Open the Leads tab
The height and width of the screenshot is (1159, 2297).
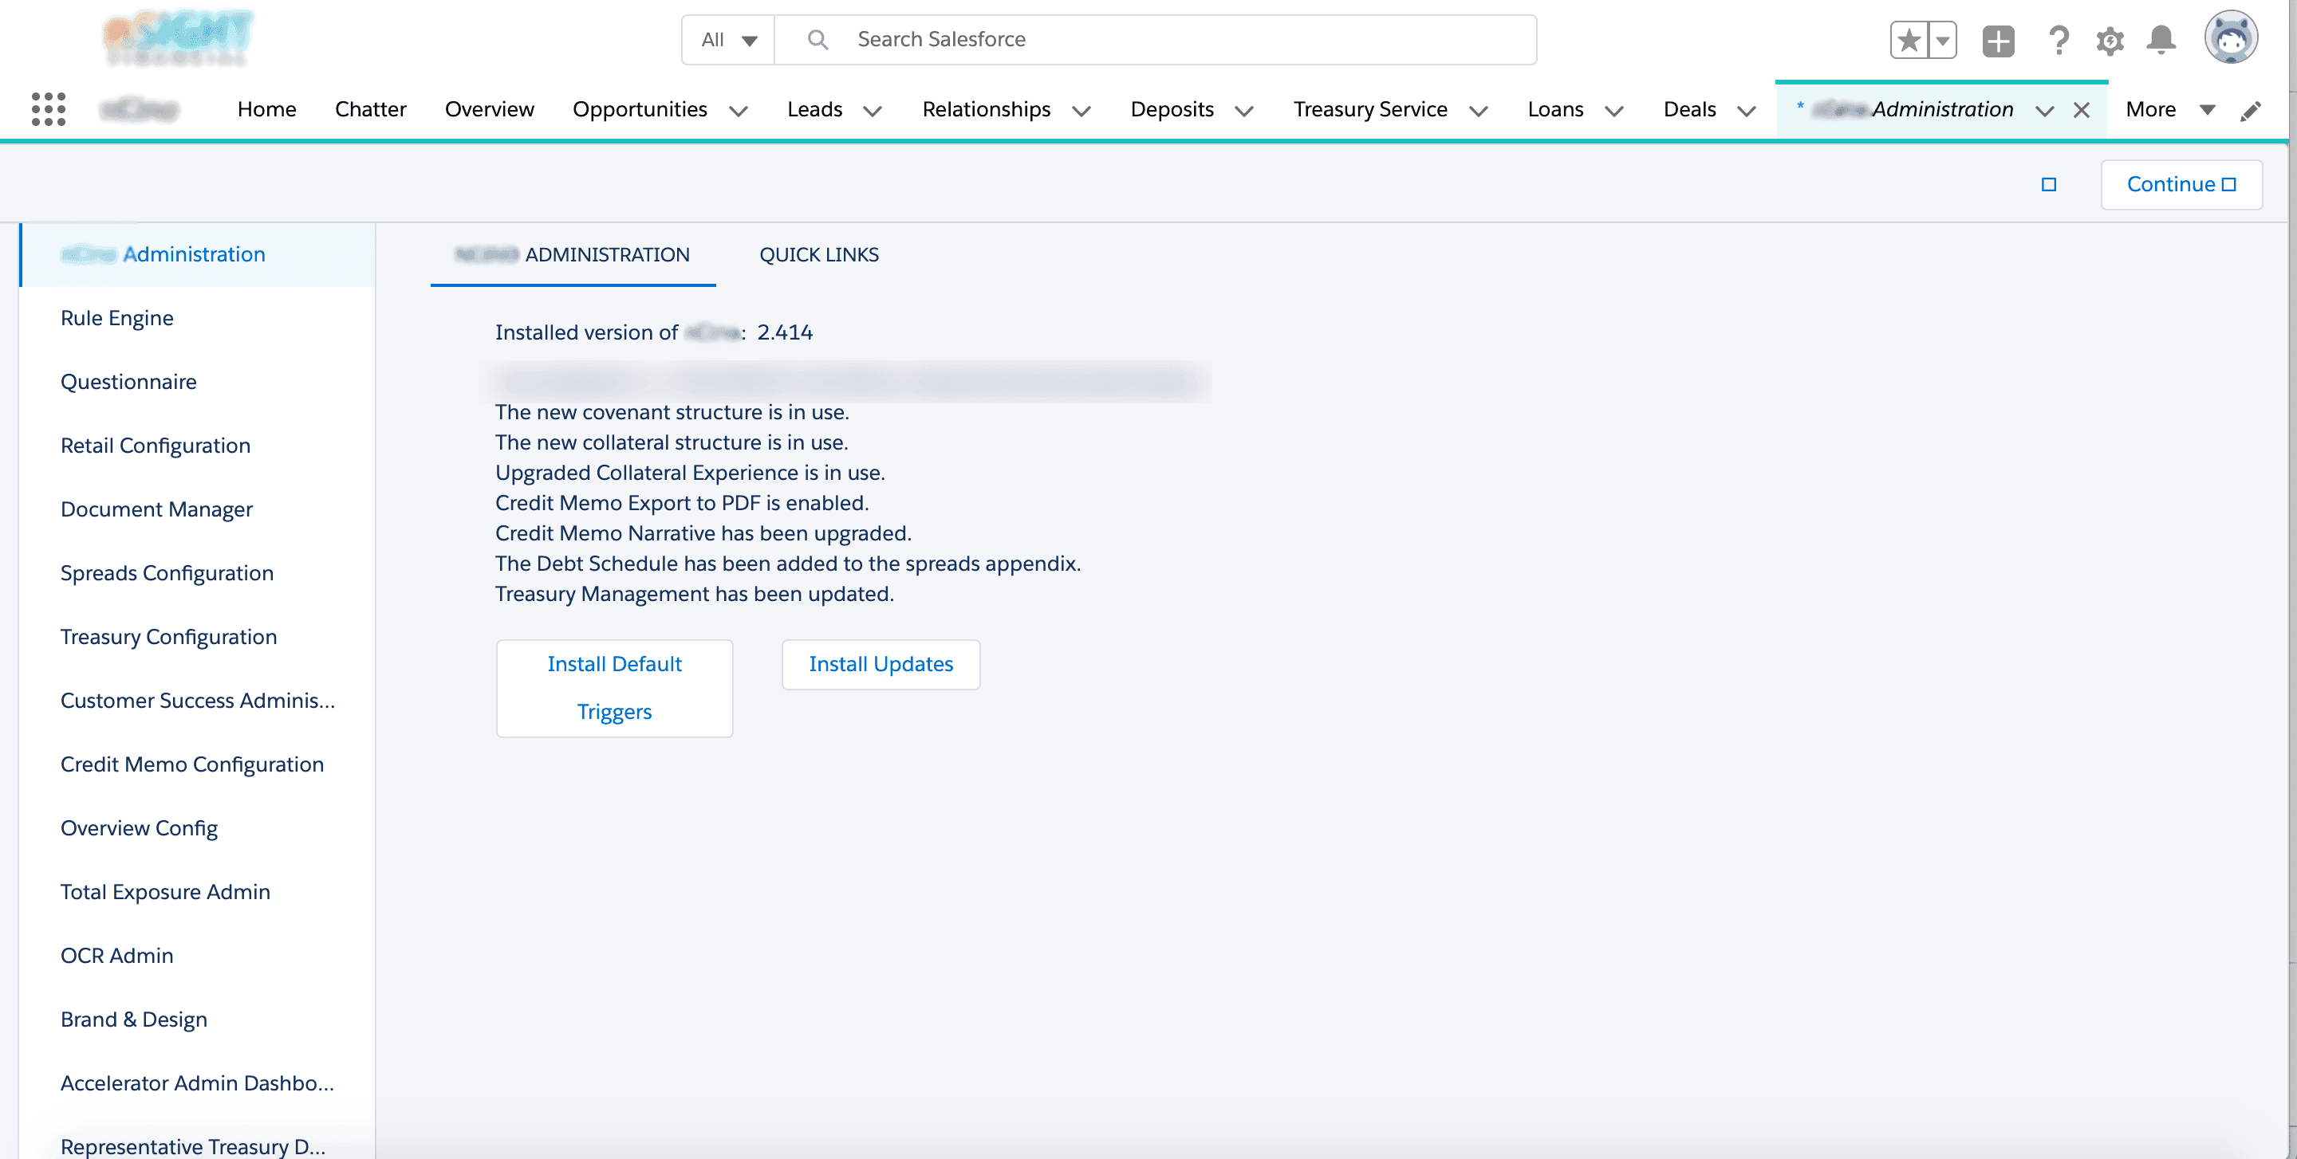click(814, 109)
